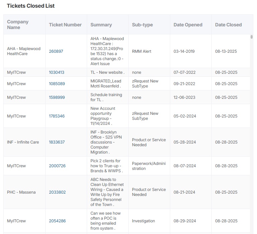Screen dimensions: 257x234
Task: Click 'zRequest New SubType' in ticket 1785346 row
Action: (x=145, y=116)
